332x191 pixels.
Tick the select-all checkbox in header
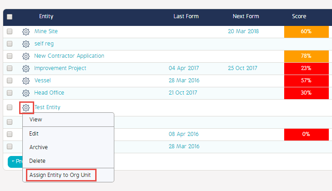(x=10, y=17)
